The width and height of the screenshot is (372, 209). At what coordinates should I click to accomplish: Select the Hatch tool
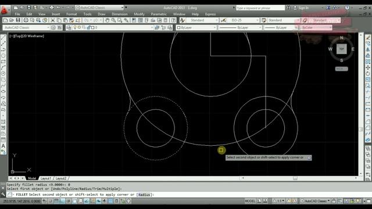point(3,122)
